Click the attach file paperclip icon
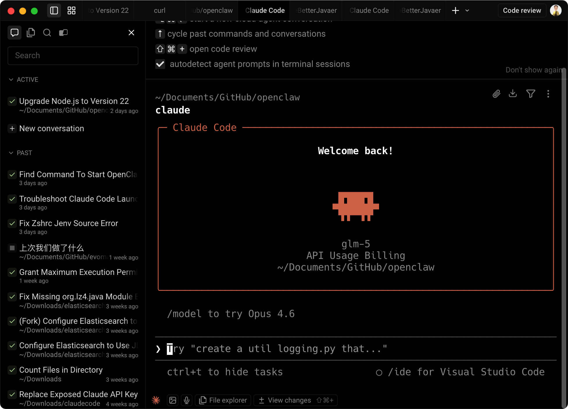 pos(496,94)
